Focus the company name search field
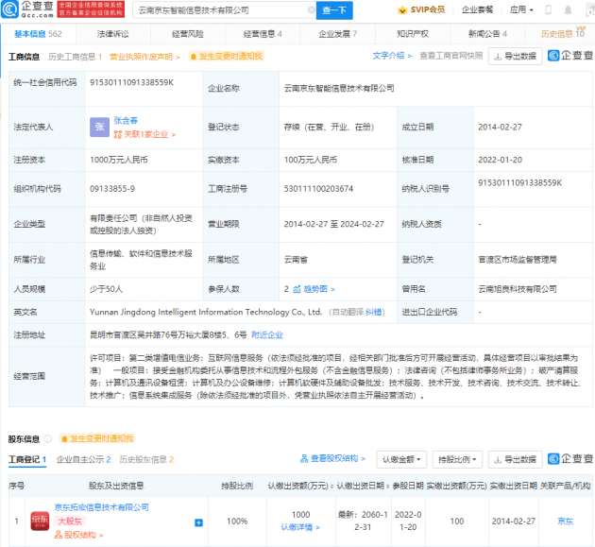 222,10
